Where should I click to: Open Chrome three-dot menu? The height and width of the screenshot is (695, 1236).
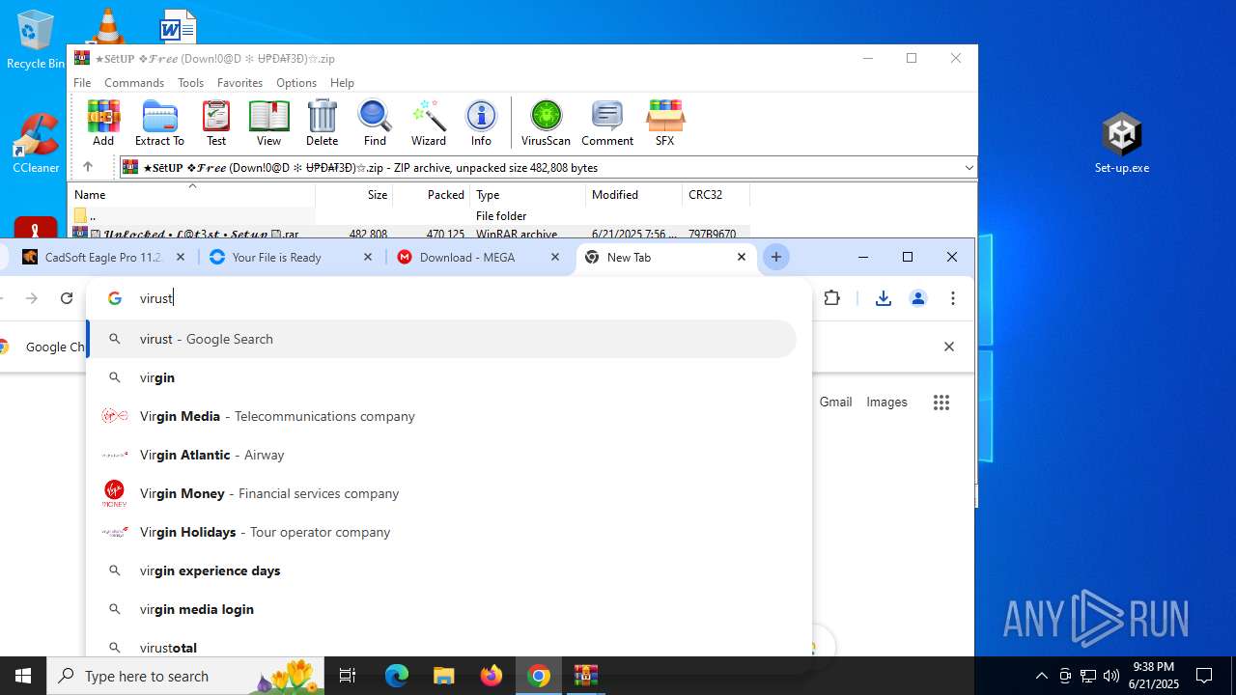953,298
